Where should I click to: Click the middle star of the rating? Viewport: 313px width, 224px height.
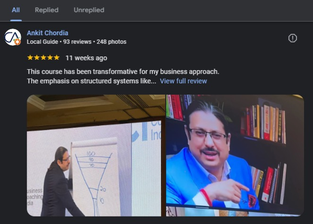tap(43, 57)
